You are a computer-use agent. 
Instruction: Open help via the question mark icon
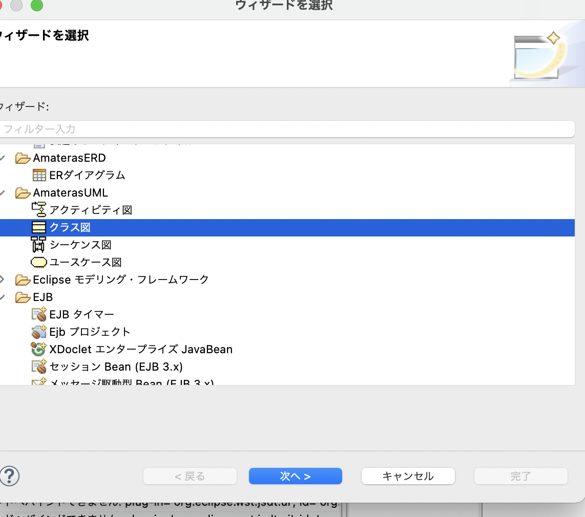[9, 476]
